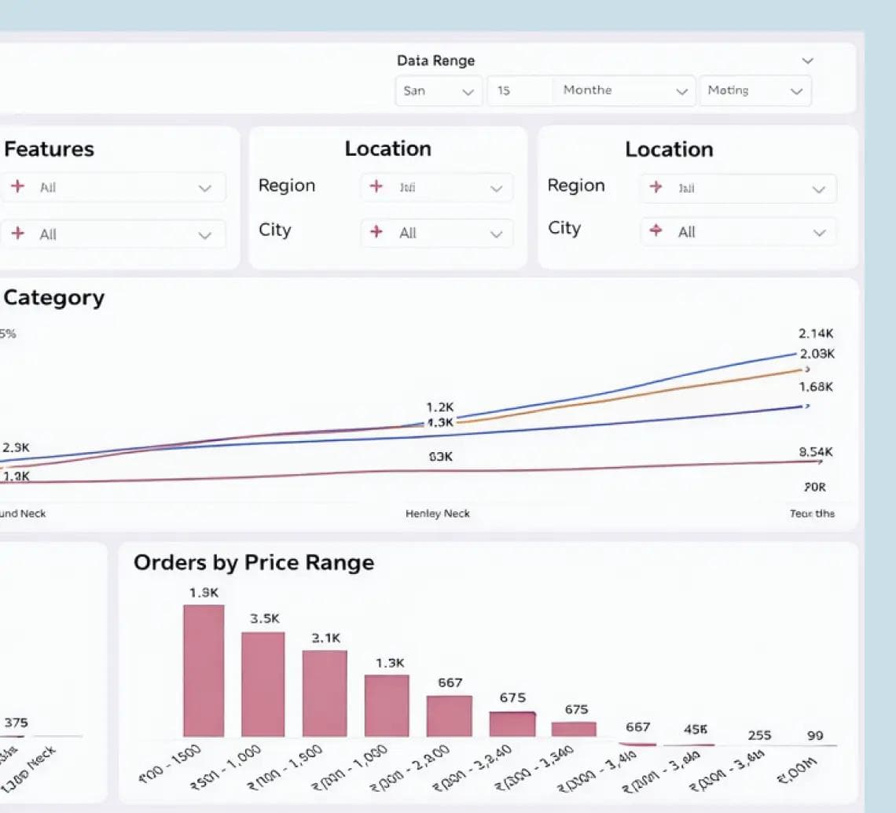Click the Henley Neck axis label

tap(438, 513)
